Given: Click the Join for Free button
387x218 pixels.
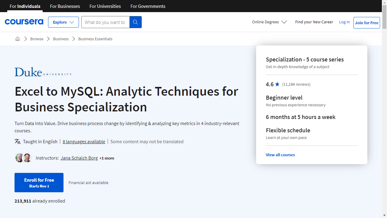Looking at the screenshot, I should click(x=367, y=23).
